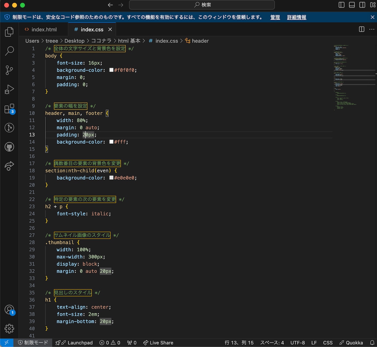Viewport: 377px width, 347px height.
Task: Click the .thumbnail selector text
Action: point(60,242)
